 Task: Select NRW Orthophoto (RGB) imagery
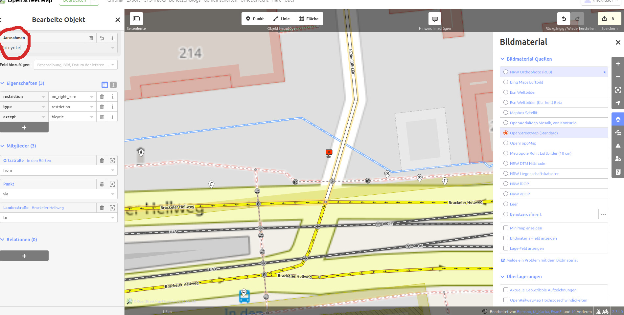(554, 72)
